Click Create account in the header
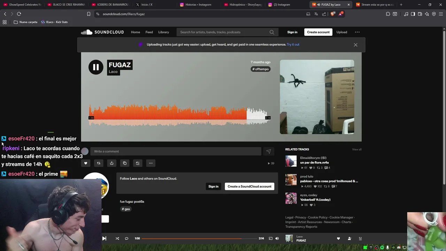Image resolution: width=446 pixels, height=251 pixels. [x=318, y=32]
